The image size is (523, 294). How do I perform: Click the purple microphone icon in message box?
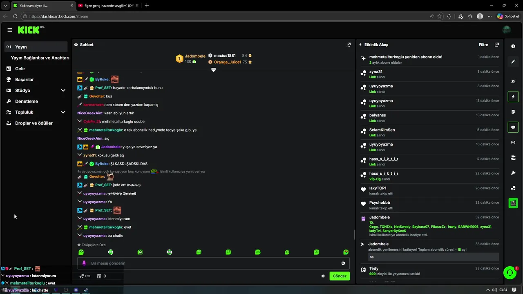[84, 263]
